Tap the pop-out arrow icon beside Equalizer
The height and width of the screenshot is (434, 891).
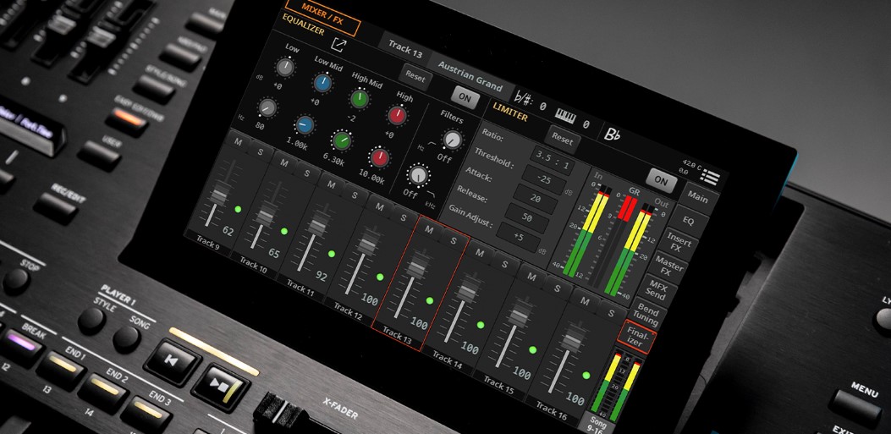click(339, 45)
